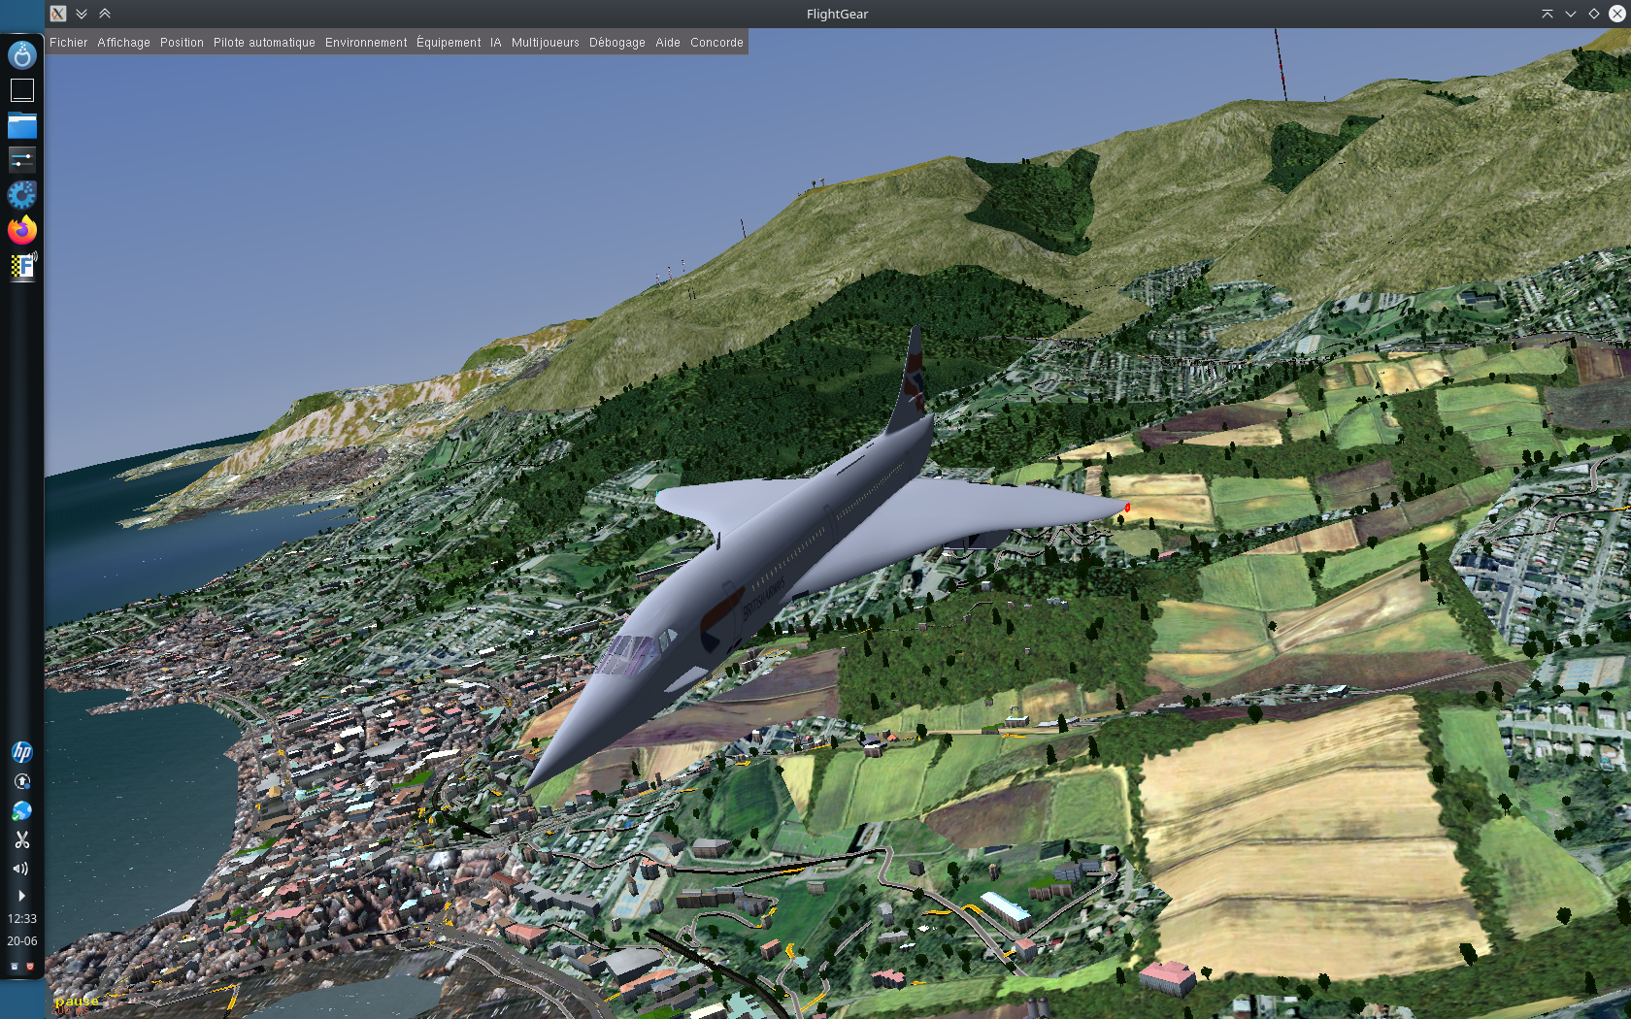
Task: Click the double-down chevron in the title bar
Action: point(82,14)
